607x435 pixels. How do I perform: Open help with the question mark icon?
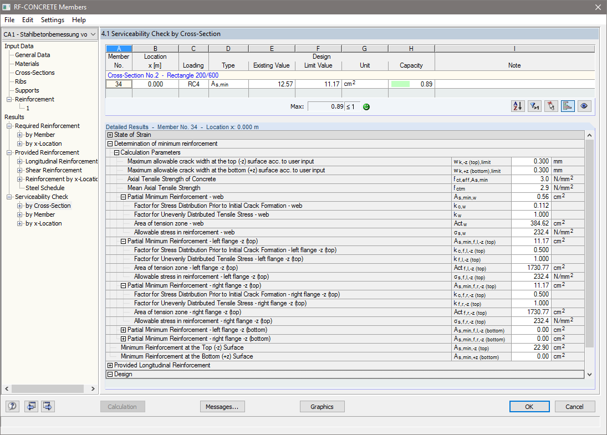tap(12, 406)
